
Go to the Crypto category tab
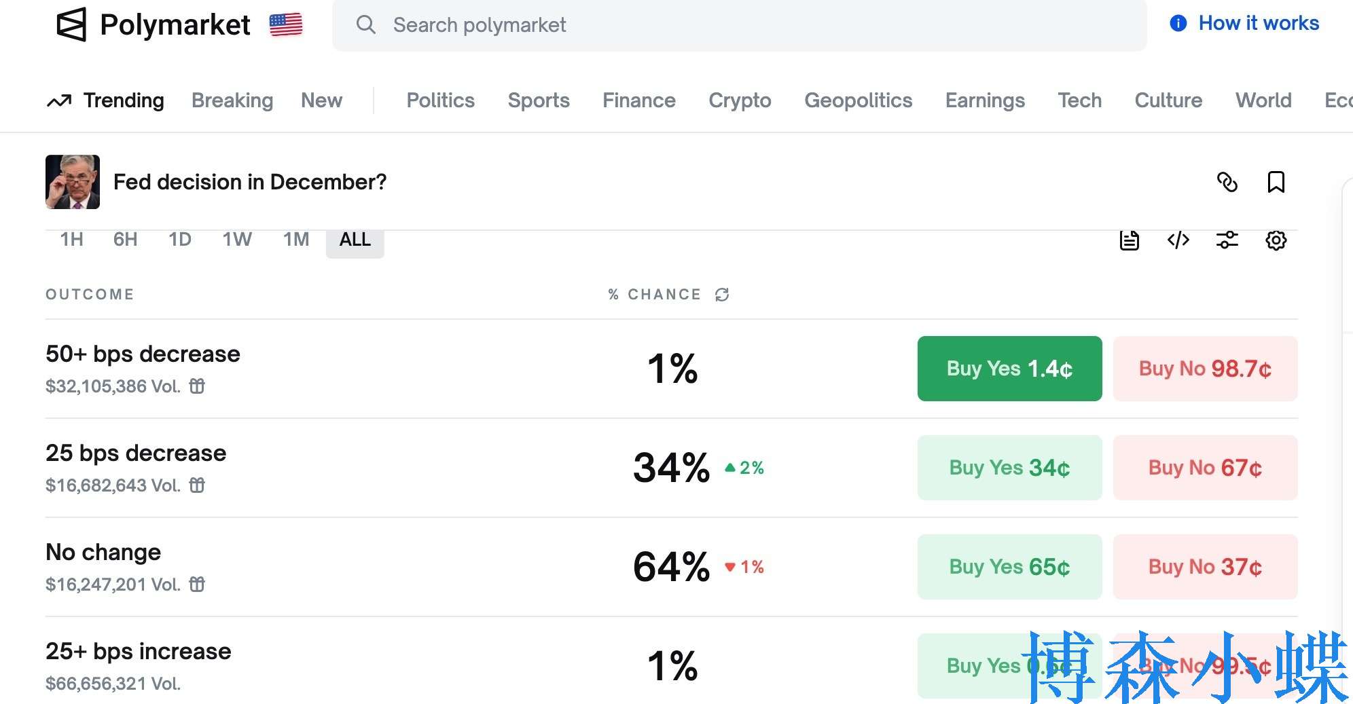point(740,100)
